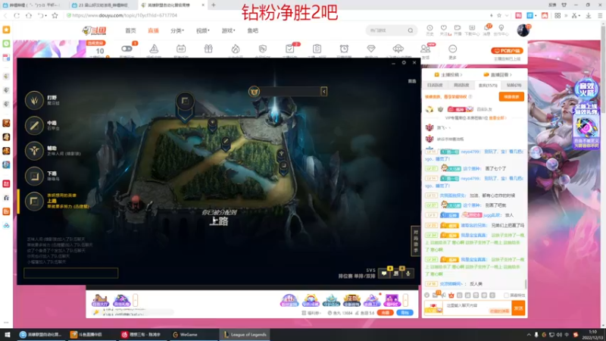Image resolution: width=606 pixels, height=341 pixels.
Task: Click the flame icon in activity bar
Action: pos(236,48)
